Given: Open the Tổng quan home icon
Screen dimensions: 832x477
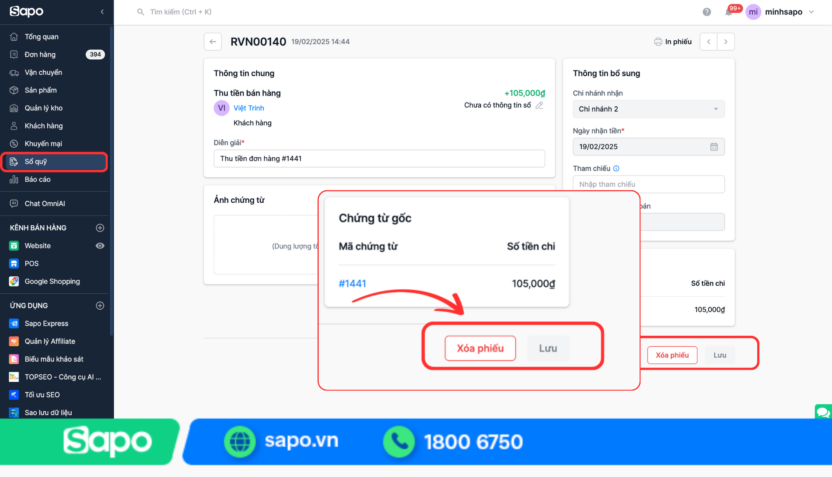Looking at the screenshot, I should pos(14,36).
